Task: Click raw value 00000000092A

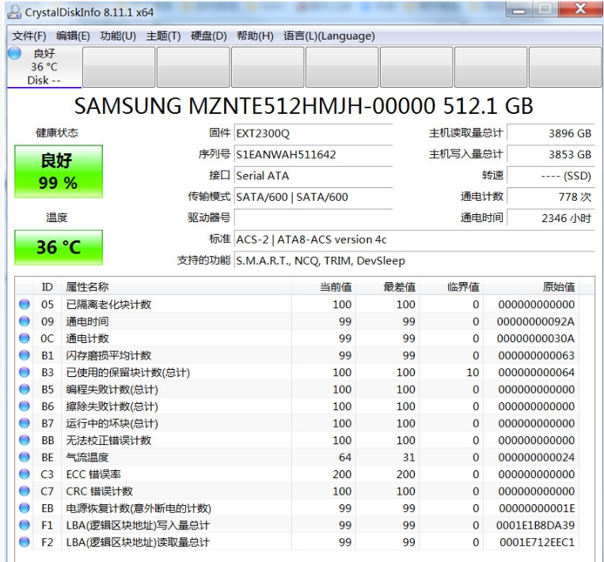Action: pyautogui.click(x=536, y=322)
